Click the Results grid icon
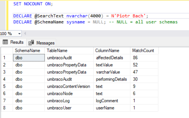189x118 pixels. point(5,42)
